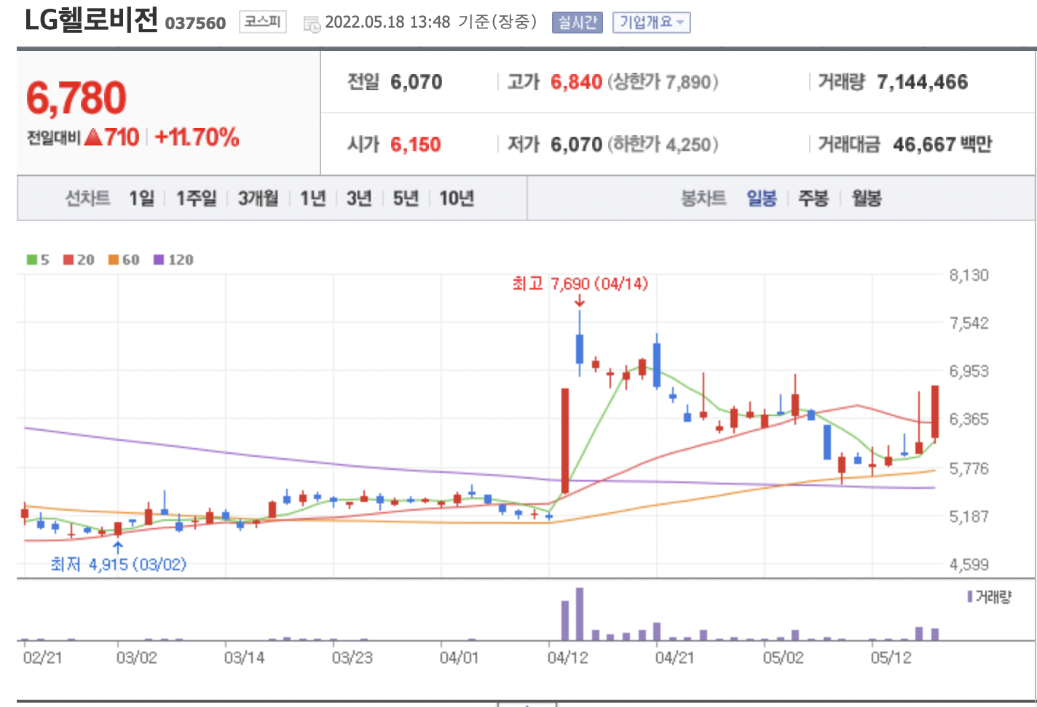Click the 실시간 button
The width and height of the screenshot is (1037, 707).
pos(577,23)
